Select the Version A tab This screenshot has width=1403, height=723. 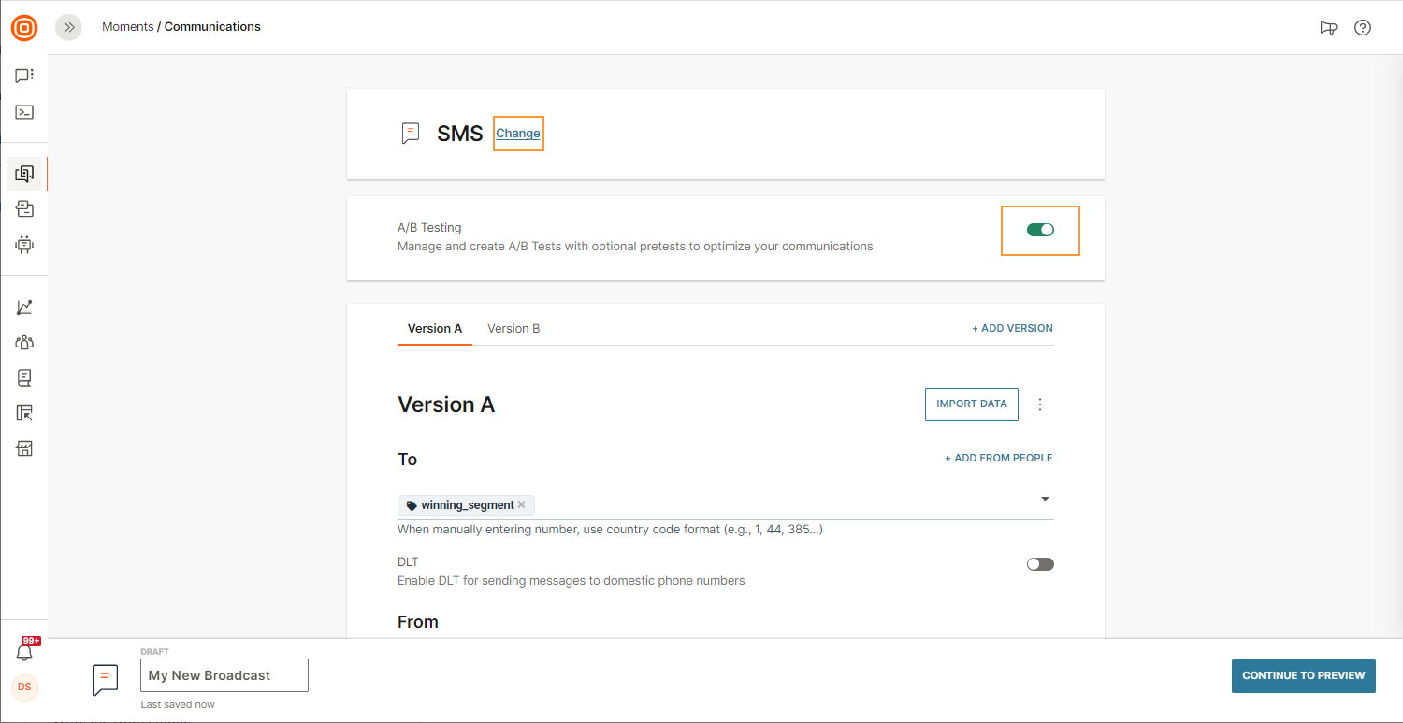(435, 329)
